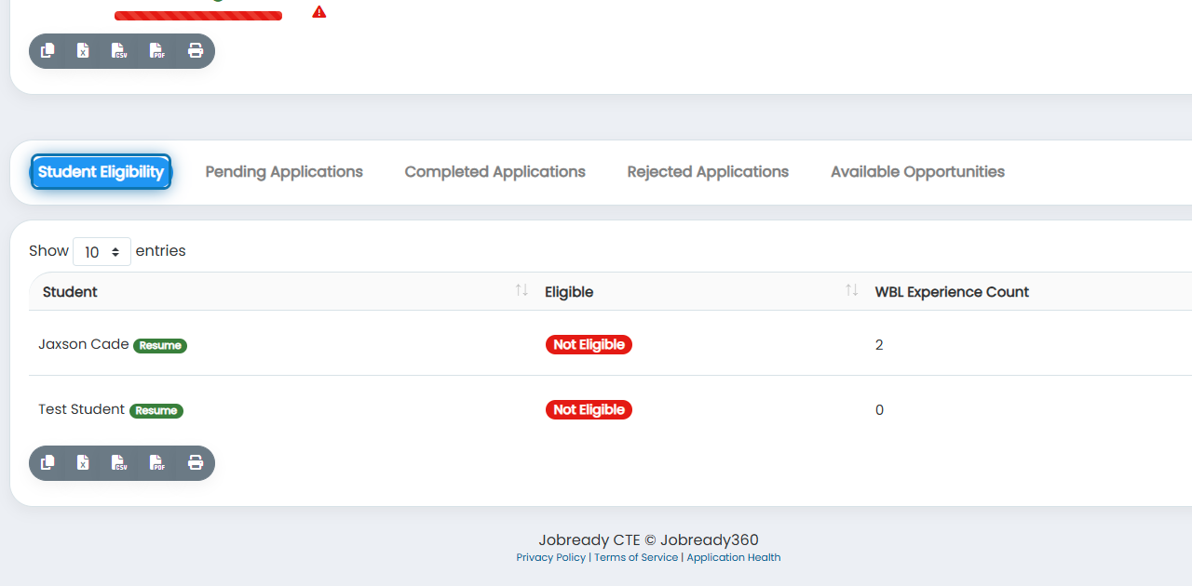Image resolution: width=1192 pixels, height=586 pixels.
Task: Open the Show entries count dropdown
Action: [x=102, y=252]
